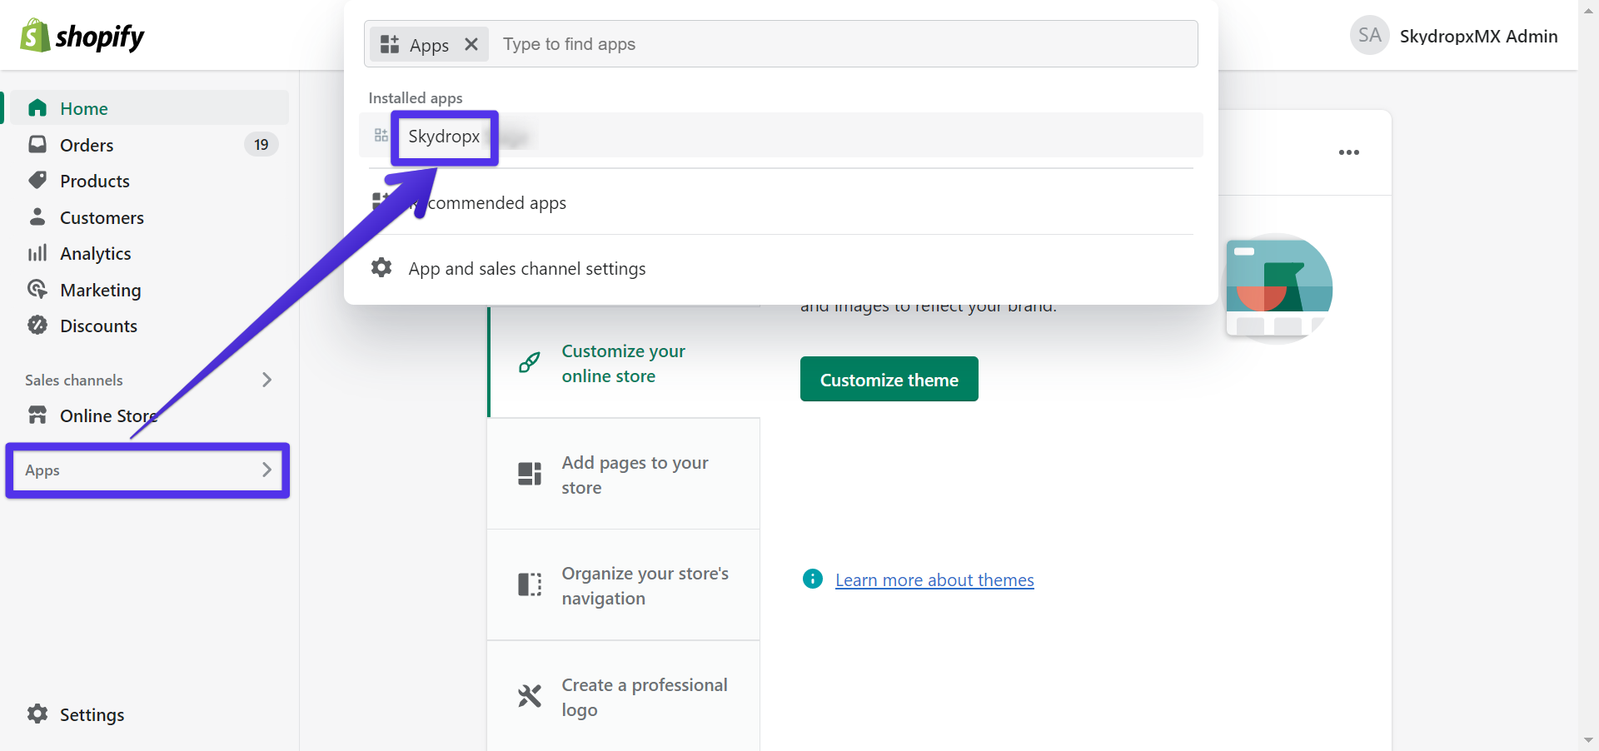Select Customize your online store step
The height and width of the screenshot is (751, 1599).
pos(625,363)
